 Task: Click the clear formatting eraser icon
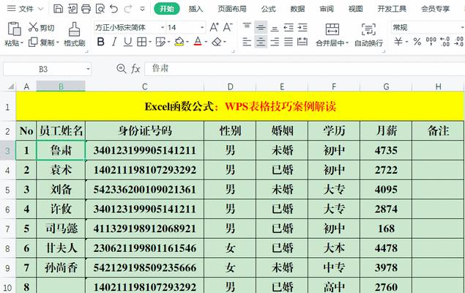[x=217, y=42]
